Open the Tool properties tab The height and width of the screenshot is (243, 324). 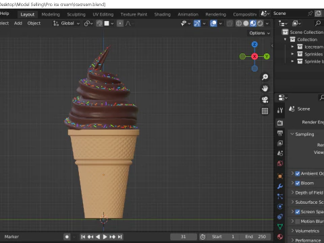pos(280,110)
